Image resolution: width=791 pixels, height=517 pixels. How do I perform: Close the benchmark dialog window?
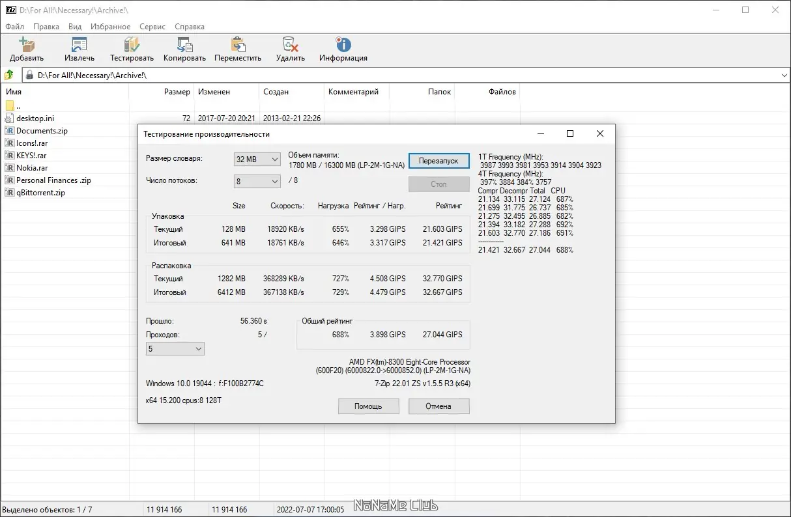[600, 133]
